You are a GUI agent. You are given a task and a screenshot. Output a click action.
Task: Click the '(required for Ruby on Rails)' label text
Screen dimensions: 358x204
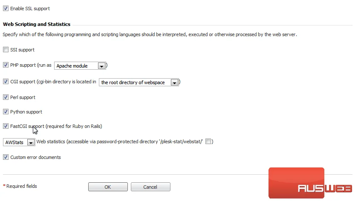tap(74, 126)
